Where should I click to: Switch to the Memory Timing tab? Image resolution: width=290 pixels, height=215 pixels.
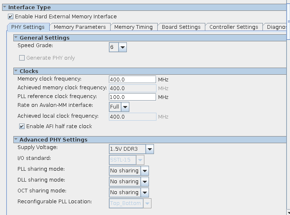tap(133, 27)
